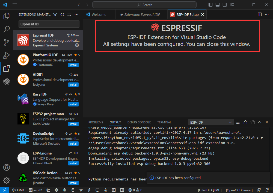Open Remote Window from status bar
This screenshot has width=273, height=193.
(x=5, y=190)
